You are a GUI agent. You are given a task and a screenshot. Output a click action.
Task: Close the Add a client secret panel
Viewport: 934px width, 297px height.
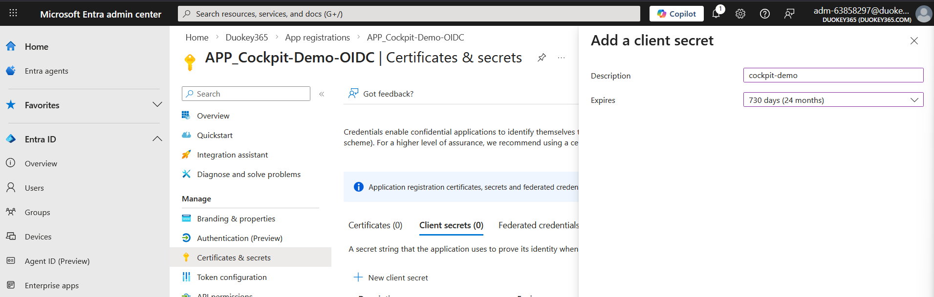914,41
